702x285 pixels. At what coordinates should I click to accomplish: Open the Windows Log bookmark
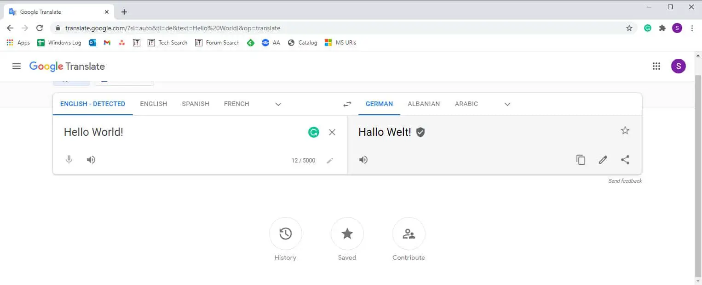59,43
